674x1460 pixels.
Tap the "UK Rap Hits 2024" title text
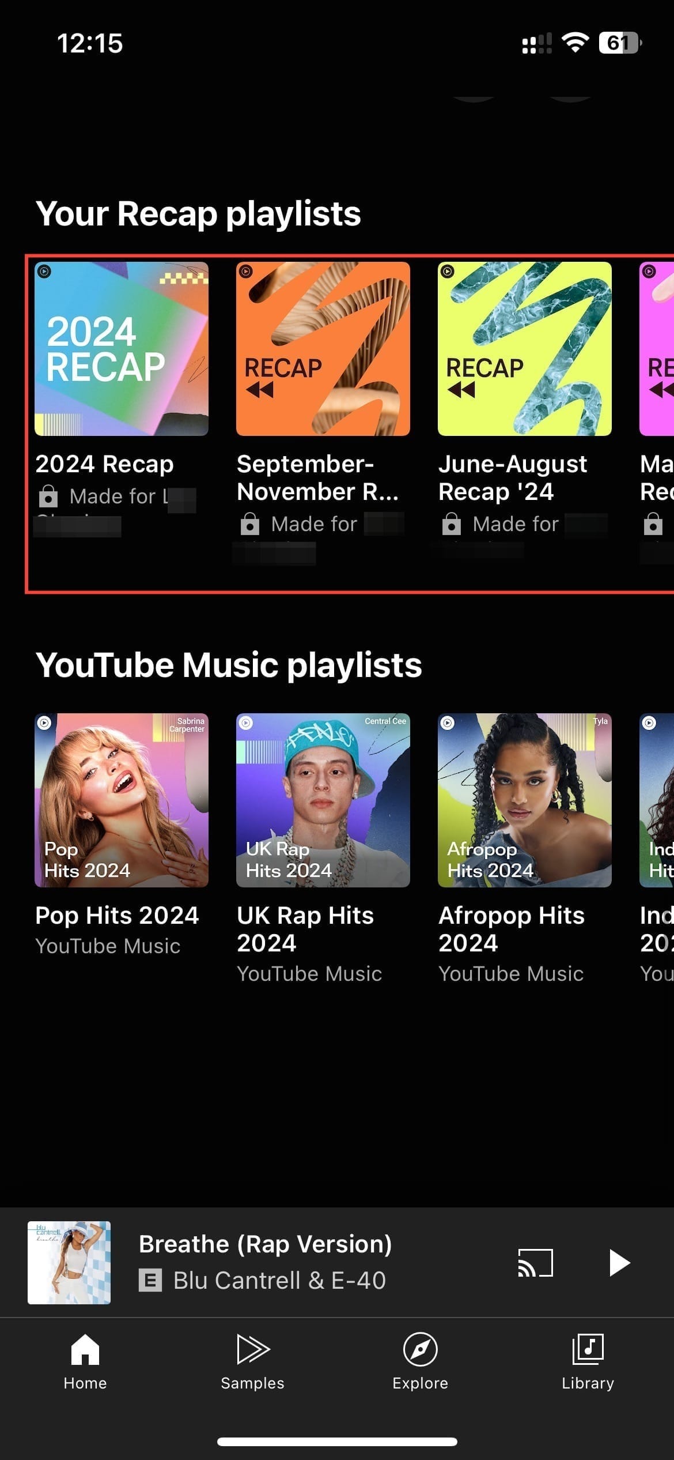[305, 930]
